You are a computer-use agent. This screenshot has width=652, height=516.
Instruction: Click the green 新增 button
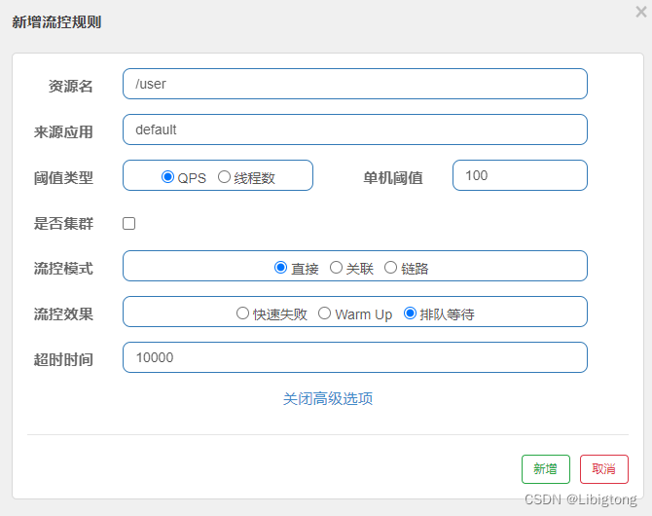[546, 469]
